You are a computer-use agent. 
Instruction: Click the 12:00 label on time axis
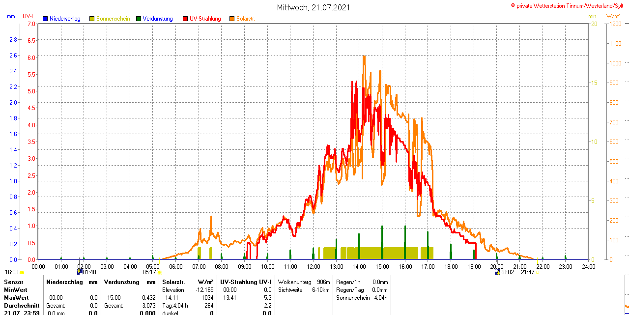313,267
